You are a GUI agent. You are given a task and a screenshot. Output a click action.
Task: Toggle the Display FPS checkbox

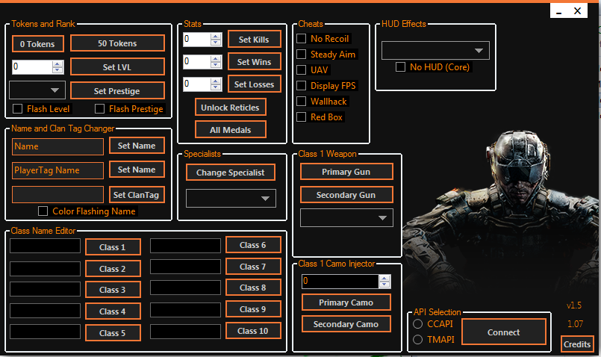302,85
